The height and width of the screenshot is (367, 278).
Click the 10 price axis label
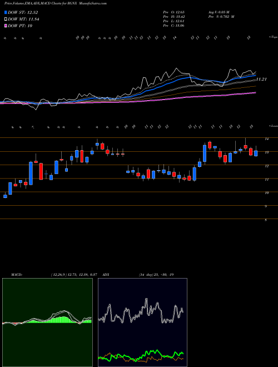266,193
